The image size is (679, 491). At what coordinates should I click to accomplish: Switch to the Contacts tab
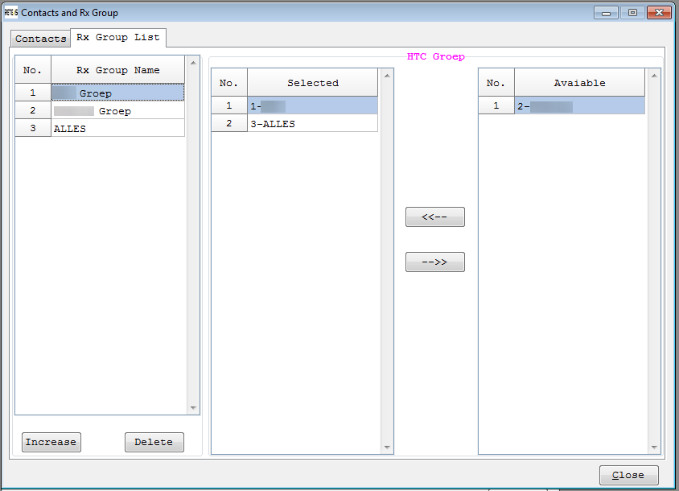(40, 39)
